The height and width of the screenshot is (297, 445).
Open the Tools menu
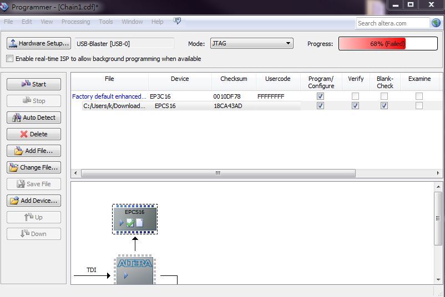pyautogui.click(x=106, y=22)
